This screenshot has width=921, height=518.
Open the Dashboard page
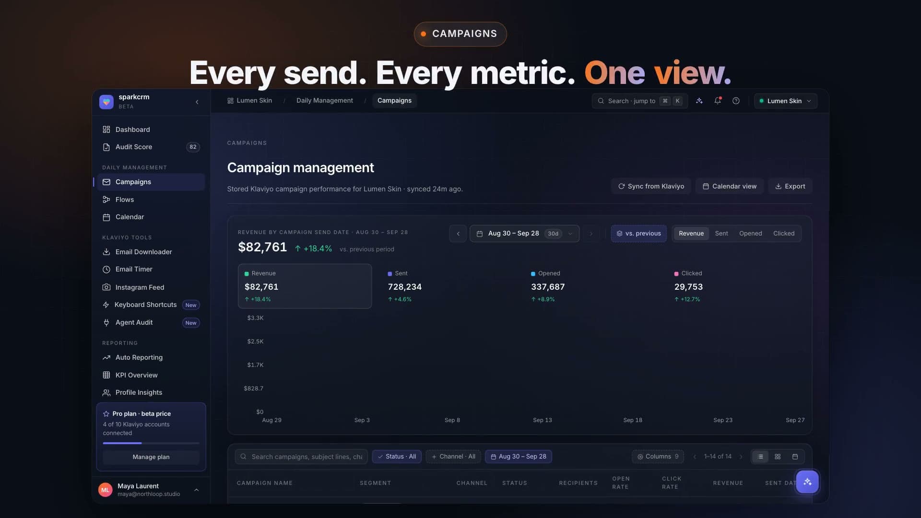click(151, 129)
